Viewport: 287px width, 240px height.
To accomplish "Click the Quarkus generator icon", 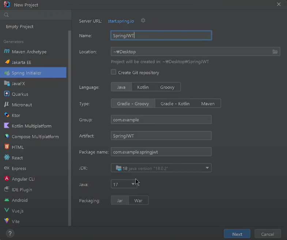I will tap(7, 94).
